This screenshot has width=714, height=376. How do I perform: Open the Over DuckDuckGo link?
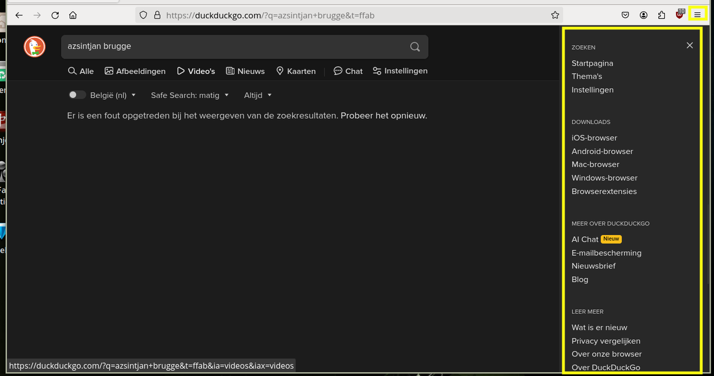point(606,367)
